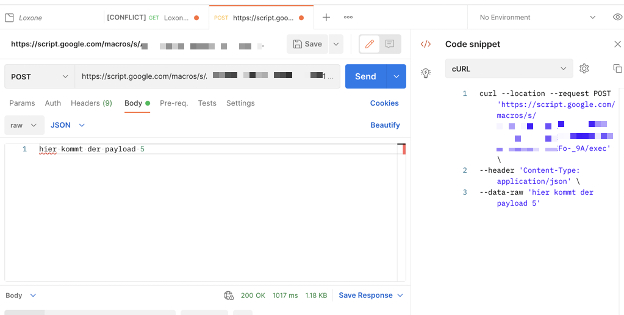The width and height of the screenshot is (624, 315).
Task: Switch to comment mode icon
Action: tap(390, 44)
